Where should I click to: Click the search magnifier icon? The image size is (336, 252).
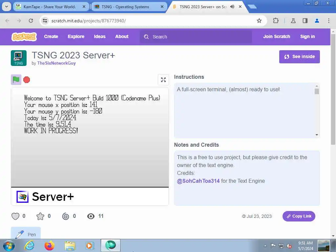click(x=146, y=37)
